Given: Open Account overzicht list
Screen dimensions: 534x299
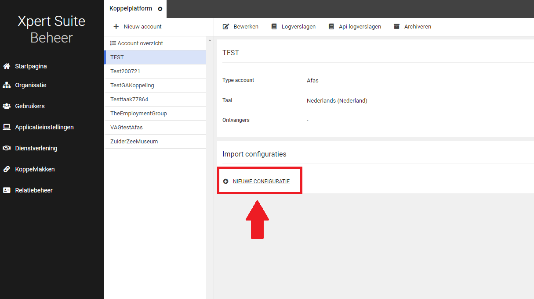Looking at the screenshot, I should (x=137, y=43).
